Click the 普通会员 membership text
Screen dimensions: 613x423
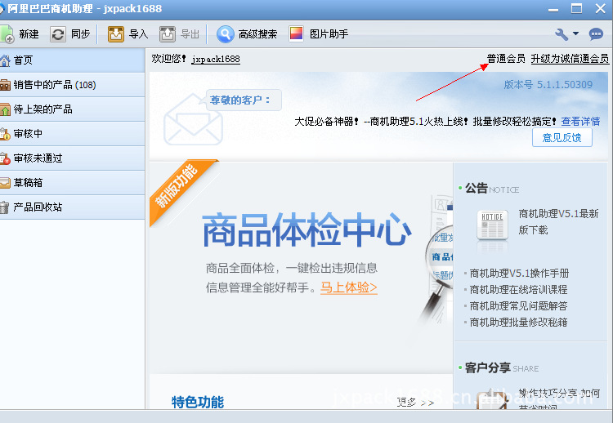coord(506,59)
